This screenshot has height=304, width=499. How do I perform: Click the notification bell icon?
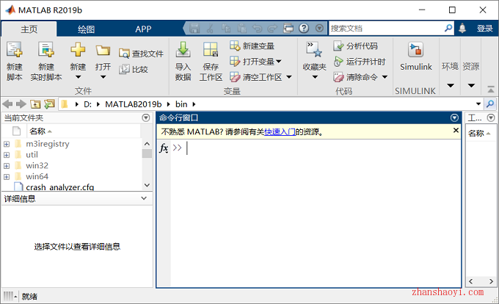coord(462,29)
